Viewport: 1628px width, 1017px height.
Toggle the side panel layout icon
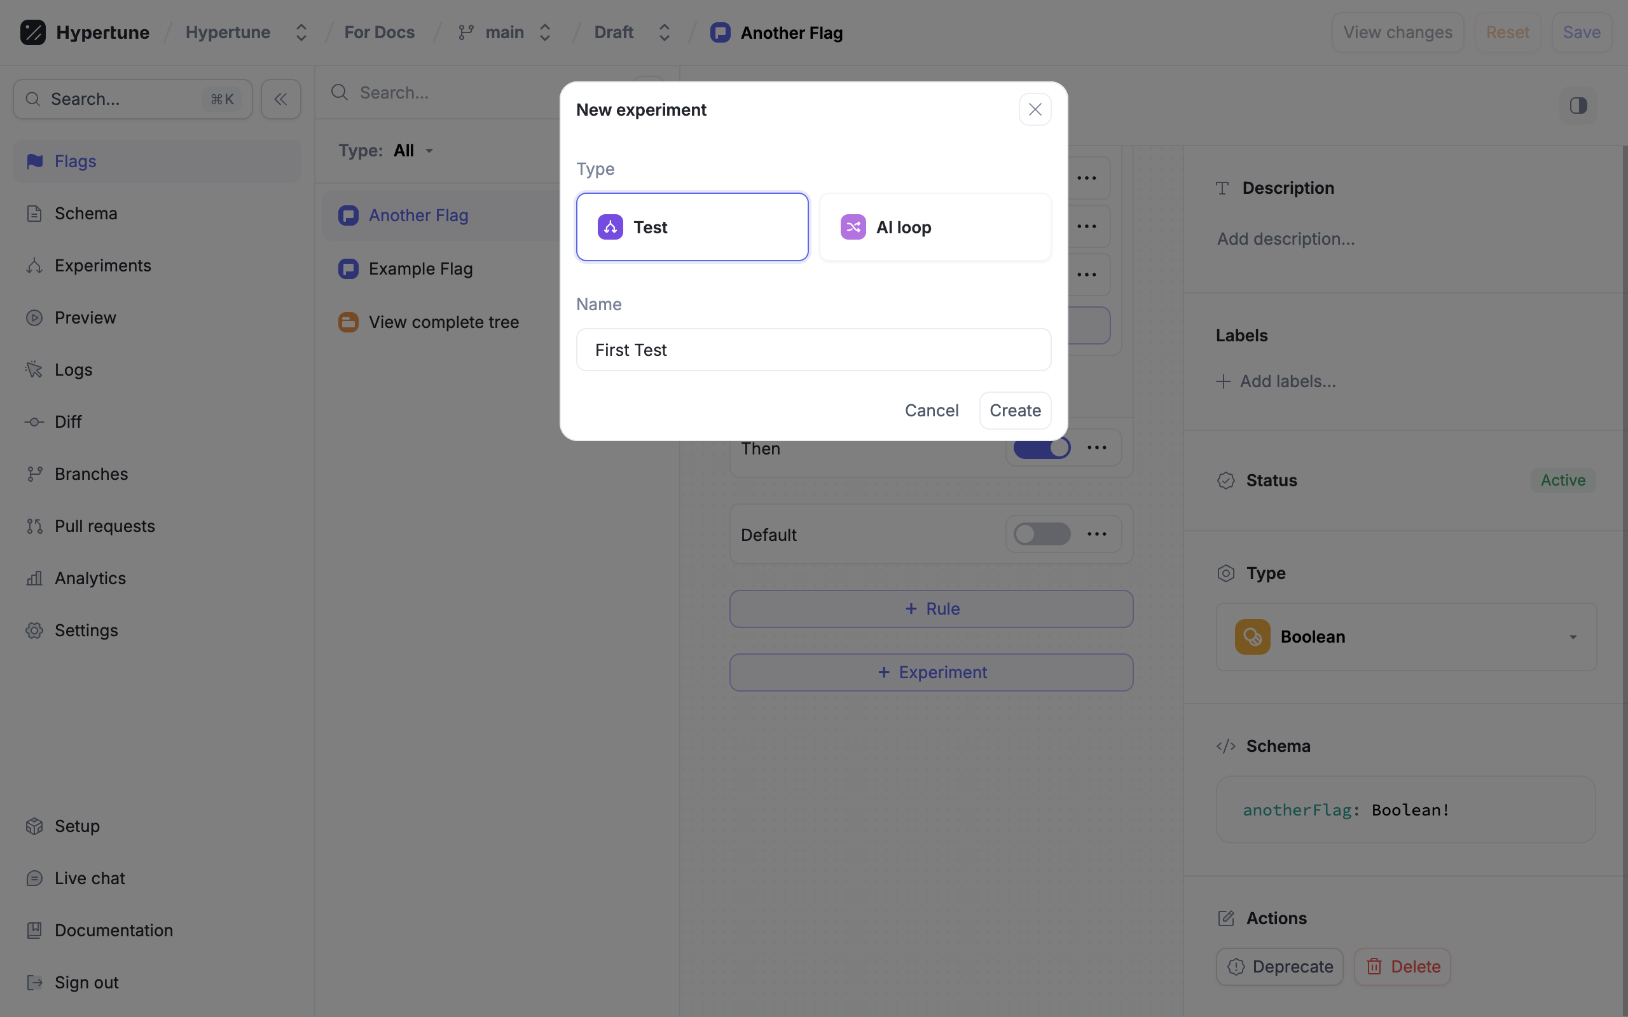coord(1578,106)
